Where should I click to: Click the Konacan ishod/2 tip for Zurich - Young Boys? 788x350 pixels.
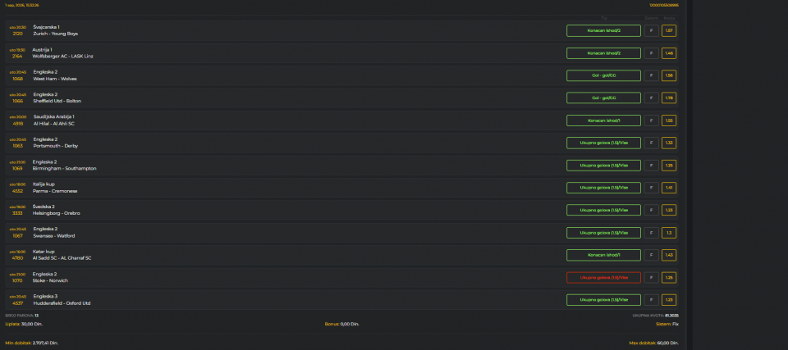pyautogui.click(x=603, y=30)
